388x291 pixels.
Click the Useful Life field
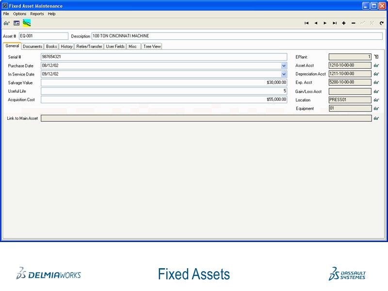[145, 91]
